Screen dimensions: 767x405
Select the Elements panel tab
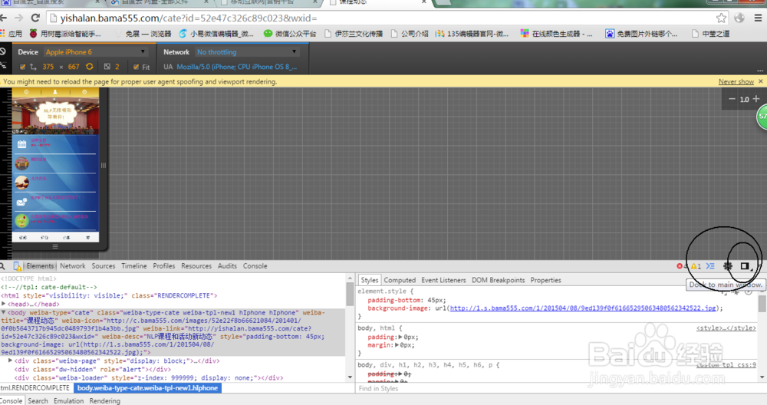pyautogui.click(x=40, y=266)
